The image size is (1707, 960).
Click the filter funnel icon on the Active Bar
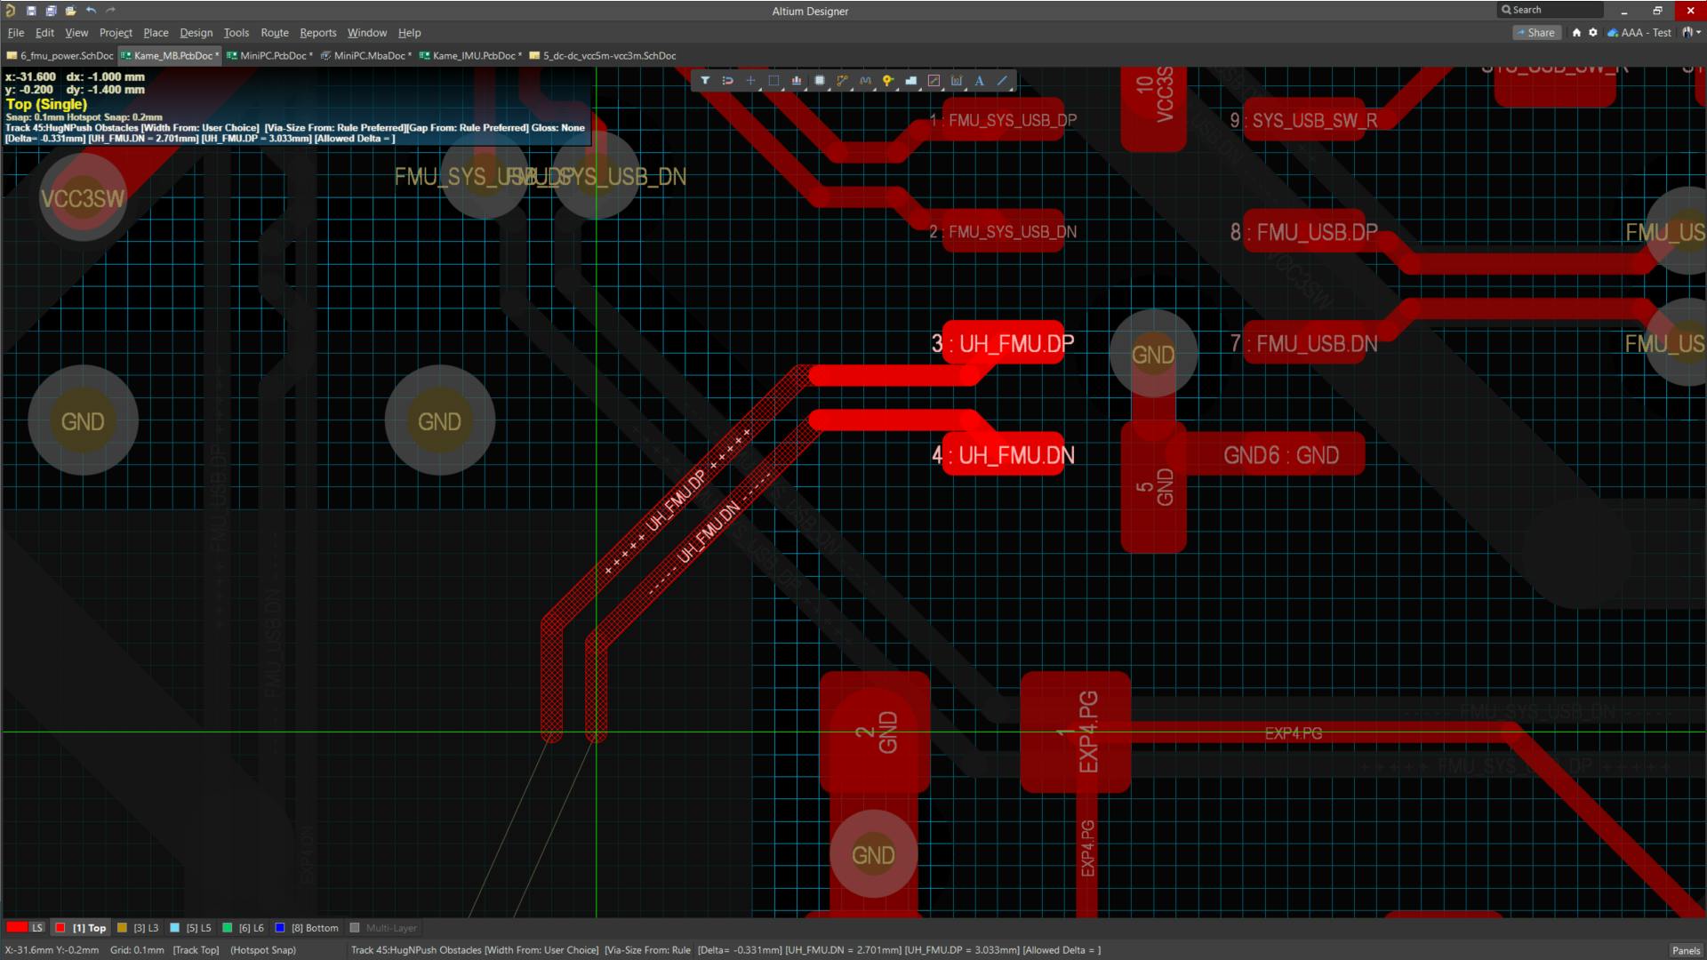(705, 80)
